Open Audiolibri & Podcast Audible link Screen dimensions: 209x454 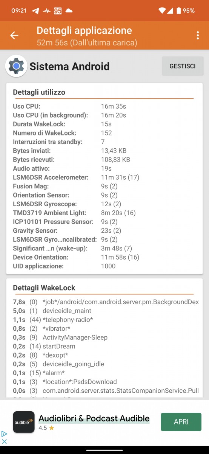point(94,418)
